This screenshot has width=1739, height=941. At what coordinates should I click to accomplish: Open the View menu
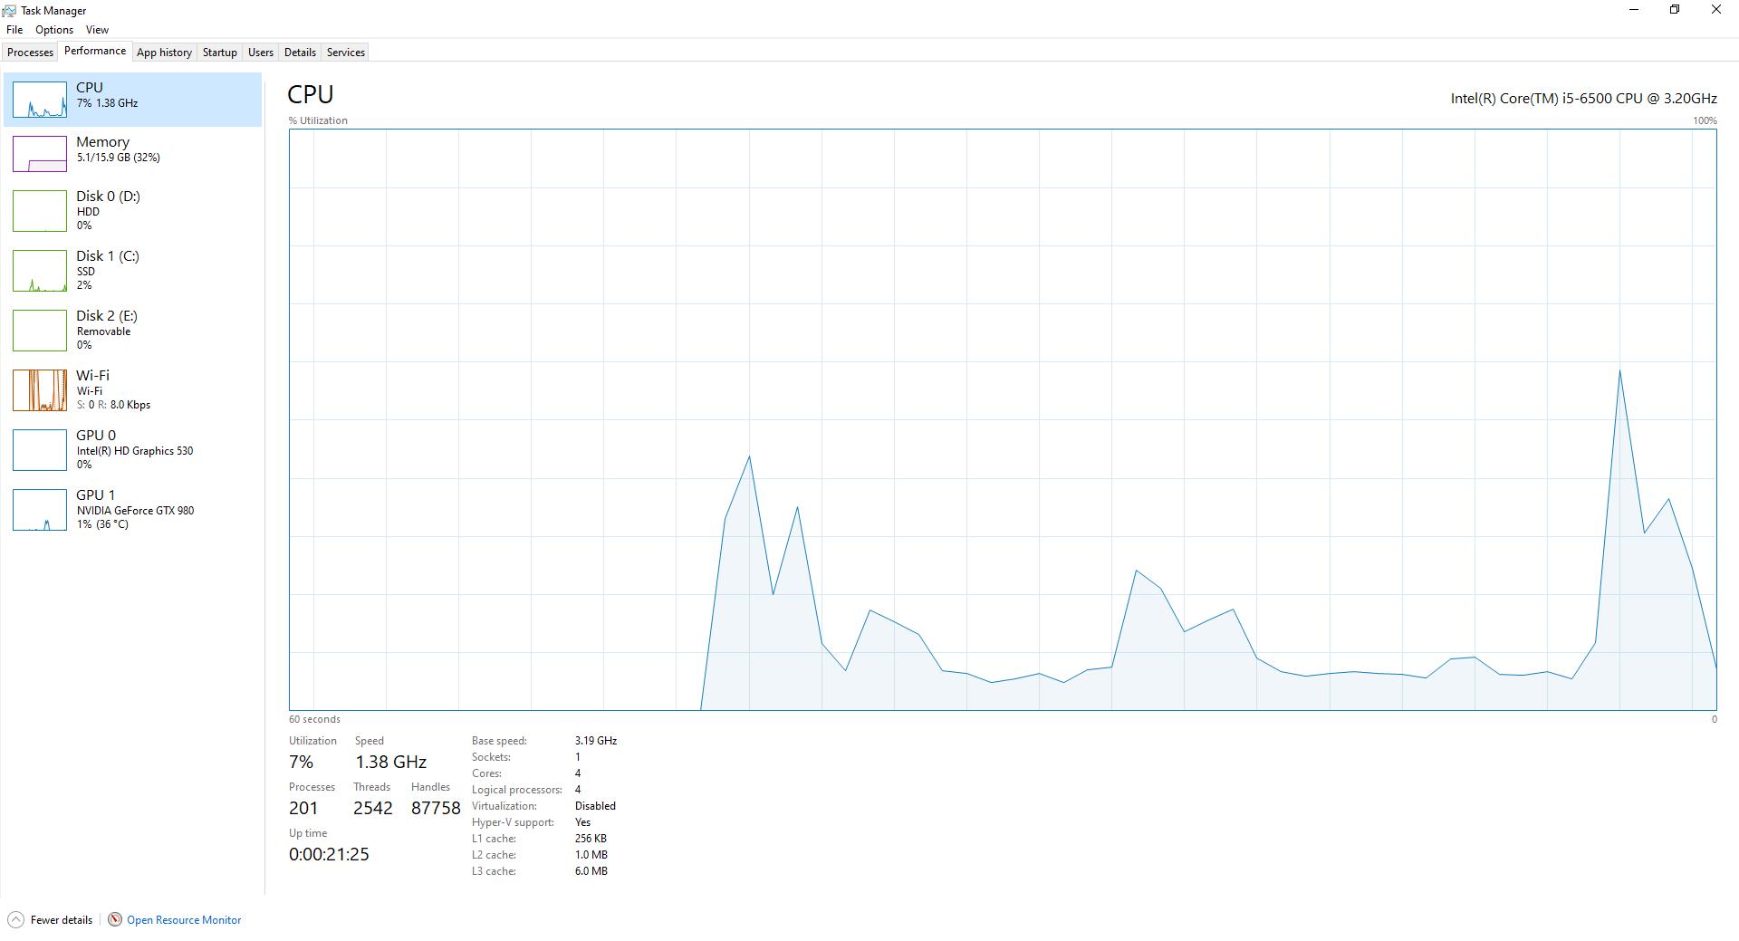(97, 30)
